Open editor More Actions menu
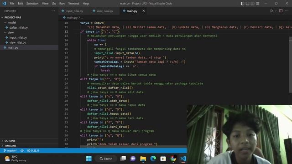 287,11
